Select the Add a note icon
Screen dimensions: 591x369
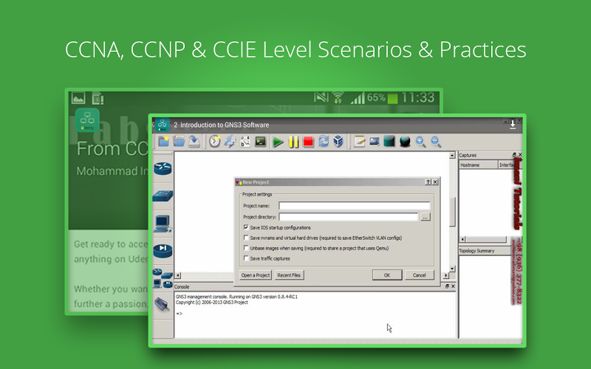359,142
